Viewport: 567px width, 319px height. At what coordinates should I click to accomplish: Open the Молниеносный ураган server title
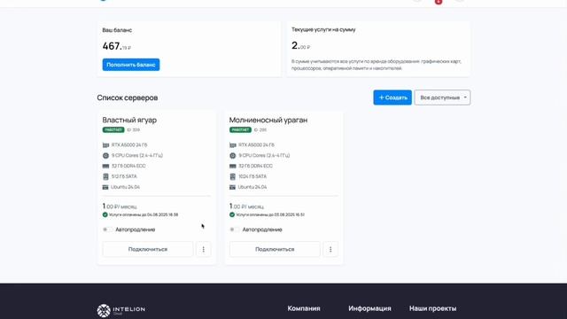click(268, 120)
